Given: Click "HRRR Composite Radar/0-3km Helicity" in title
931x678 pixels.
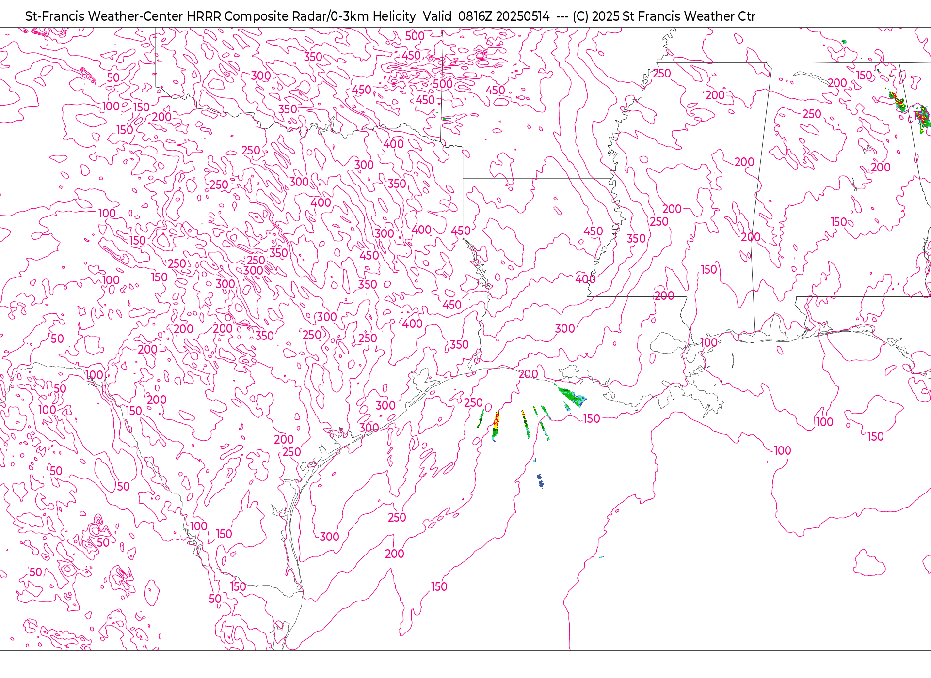Looking at the screenshot, I should point(301,16).
